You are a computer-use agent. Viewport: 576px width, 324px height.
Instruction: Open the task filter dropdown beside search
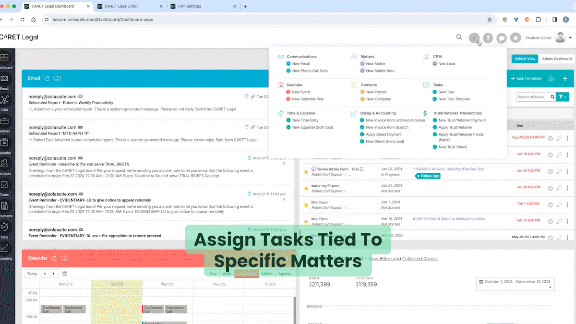(562, 96)
